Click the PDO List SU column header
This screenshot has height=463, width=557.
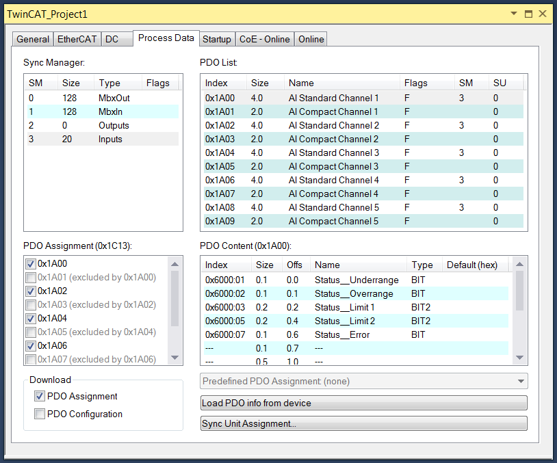coord(506,83)
